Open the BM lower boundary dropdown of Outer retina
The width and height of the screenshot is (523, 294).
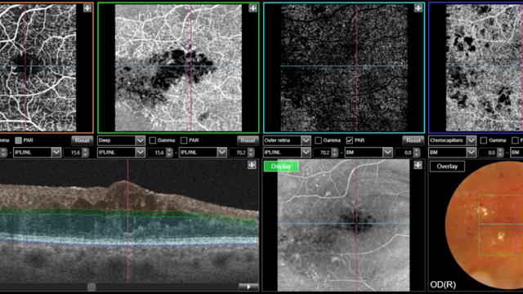(387, 153)
